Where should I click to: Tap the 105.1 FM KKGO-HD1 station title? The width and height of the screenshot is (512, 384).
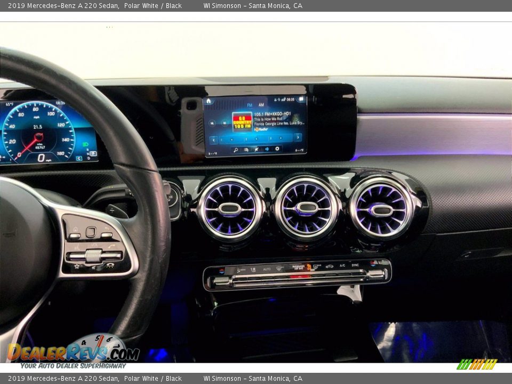[273, 114]
